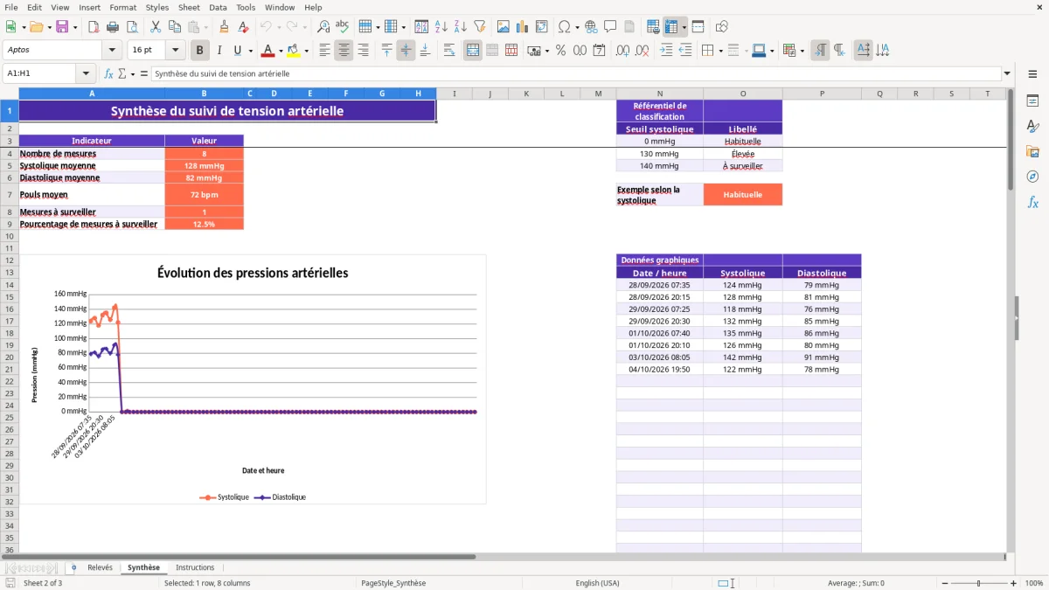Toggle Underline formatting
Viewport: 1049px width, 590px height.
(x=238, y=51)
